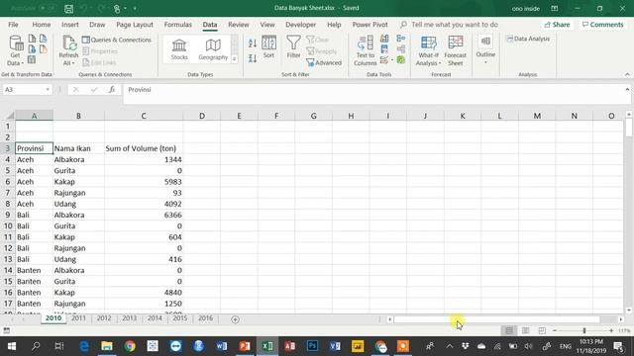The width and height of the screenshot is (634, 356).
Task: Open Chrome from the taskbar
Action: [x=130, y=346]
